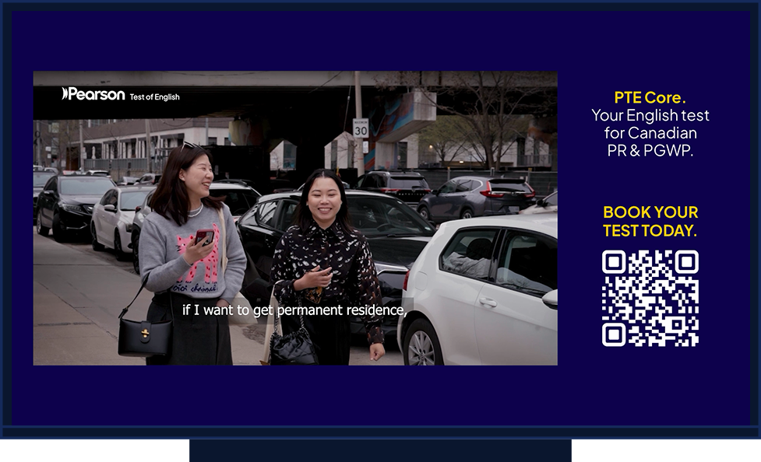Click the QR code to book a test
This screenshot has height=462, width=761.
point(650,298)
